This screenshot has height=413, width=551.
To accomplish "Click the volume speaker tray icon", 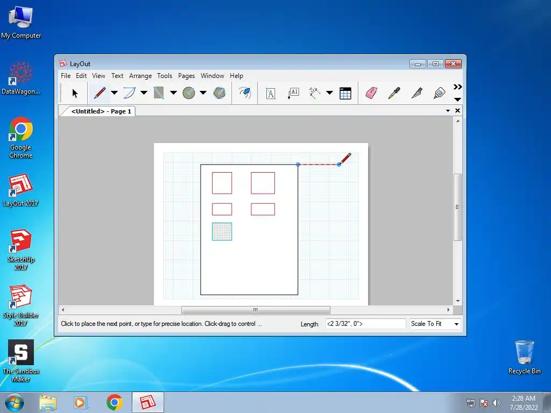I will (496, 403).
